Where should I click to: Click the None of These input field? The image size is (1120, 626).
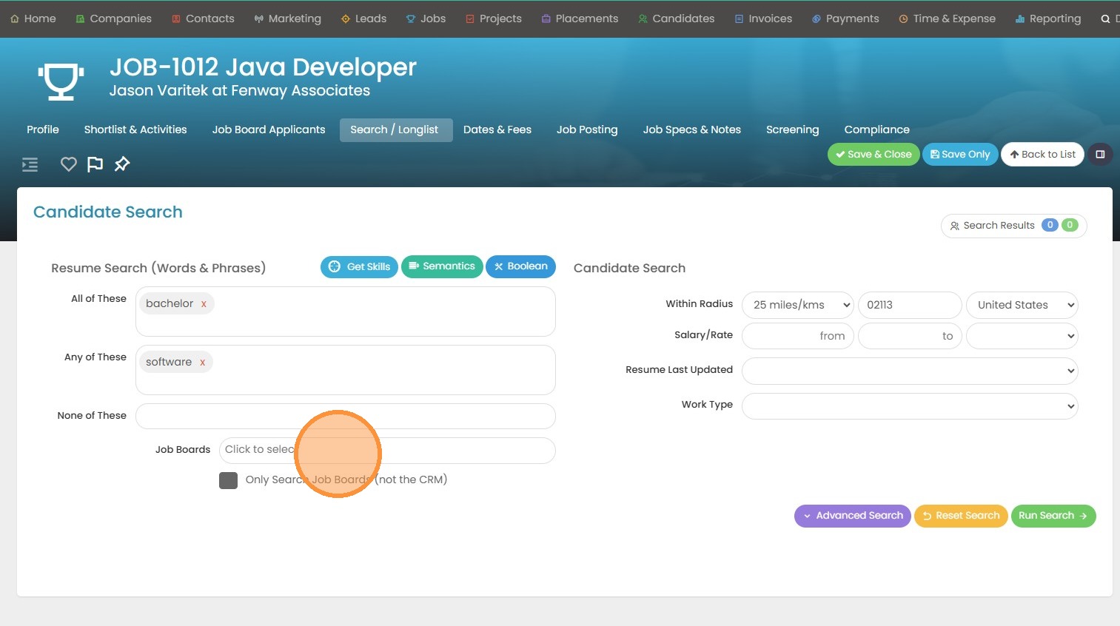pyautogui.click(x=345, y=416)
